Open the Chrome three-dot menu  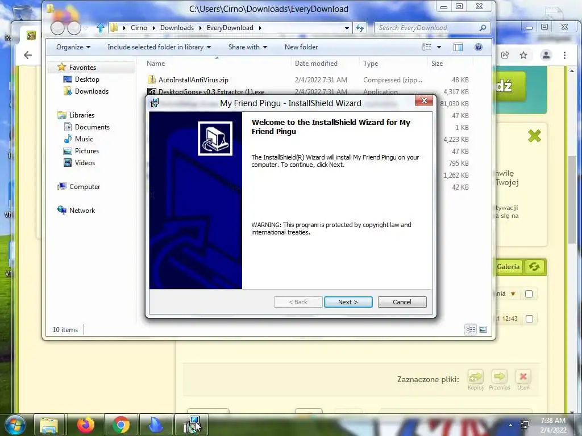pyautogui.click(x=564, y=55)
